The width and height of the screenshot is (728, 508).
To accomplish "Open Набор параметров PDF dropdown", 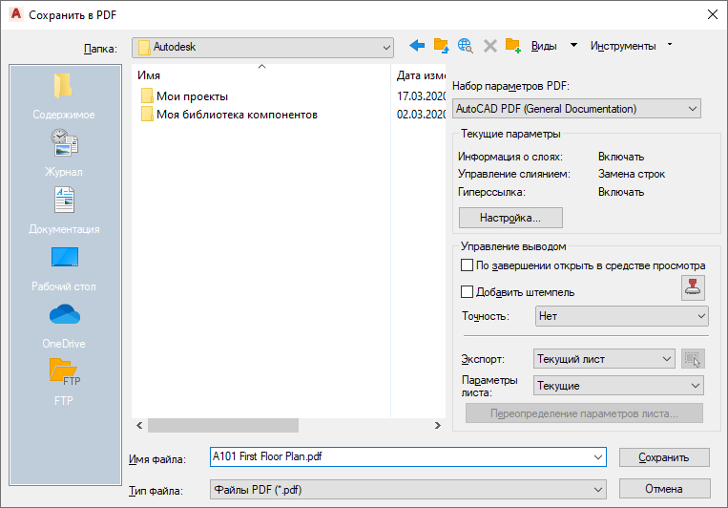I will [x=576, y=108].
